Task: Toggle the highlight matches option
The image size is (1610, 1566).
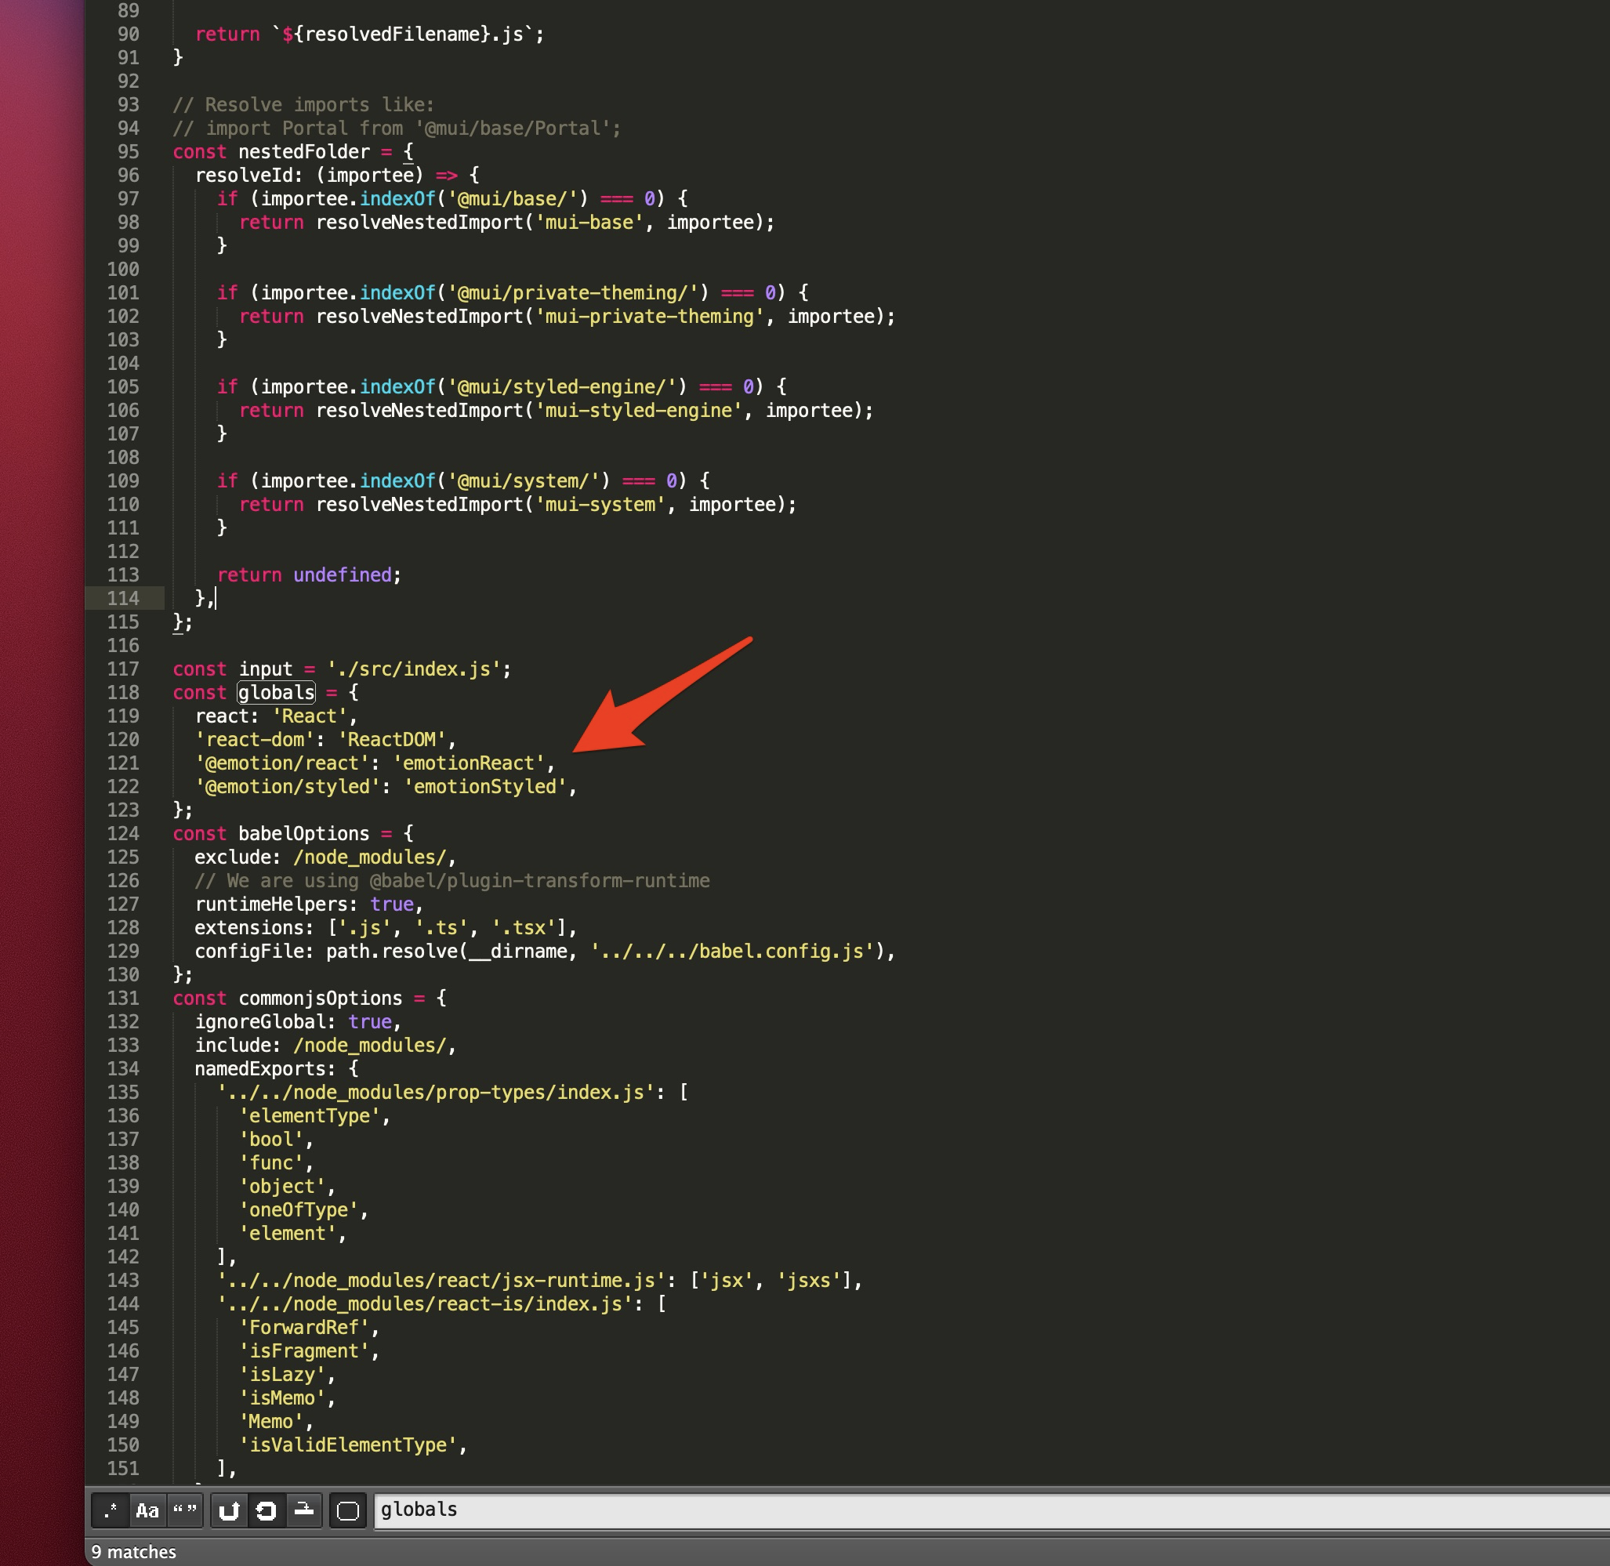Action: pyautogui.click(x=348, y=1511)
